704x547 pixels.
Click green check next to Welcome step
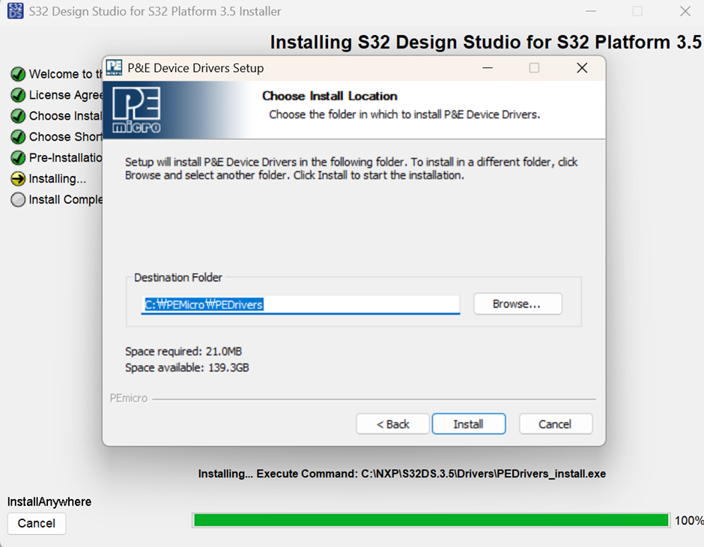tap(18, 73)
